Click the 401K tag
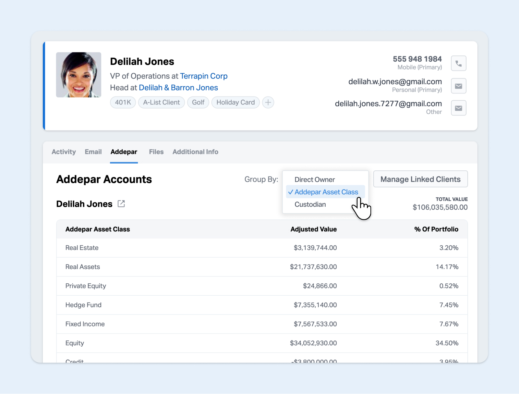The image size is (519, 394). coord(123,103)
